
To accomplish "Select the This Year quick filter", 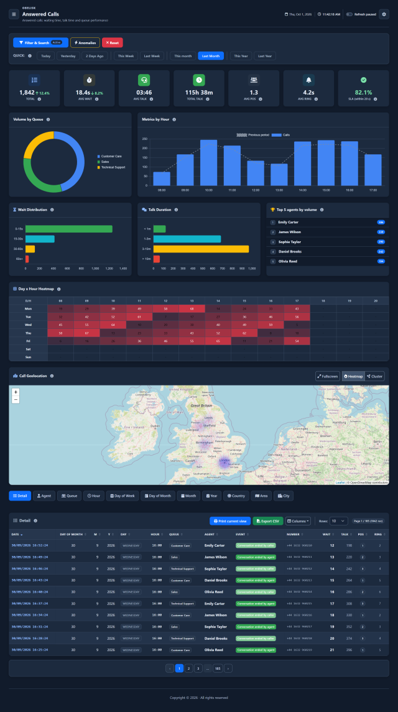I will click(x=241, y=56).
